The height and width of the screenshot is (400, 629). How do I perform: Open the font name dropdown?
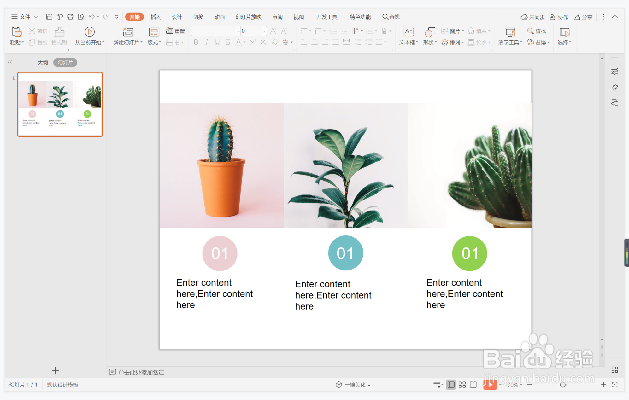238,31
